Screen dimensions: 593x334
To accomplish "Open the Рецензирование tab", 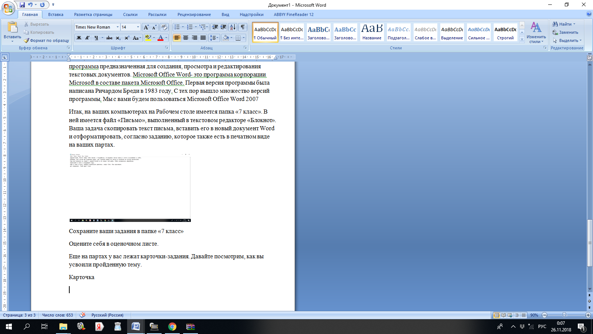I will click(194, 14).
